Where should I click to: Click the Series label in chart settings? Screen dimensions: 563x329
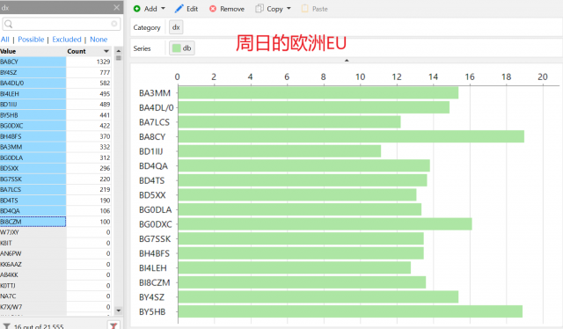(142, 48)
